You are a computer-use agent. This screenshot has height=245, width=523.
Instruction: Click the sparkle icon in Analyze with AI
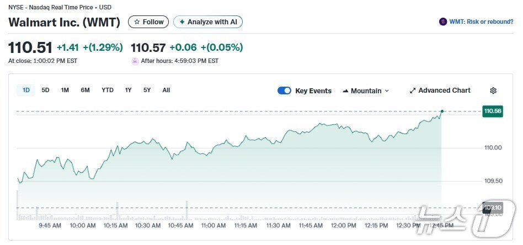(x=182, y=22)
